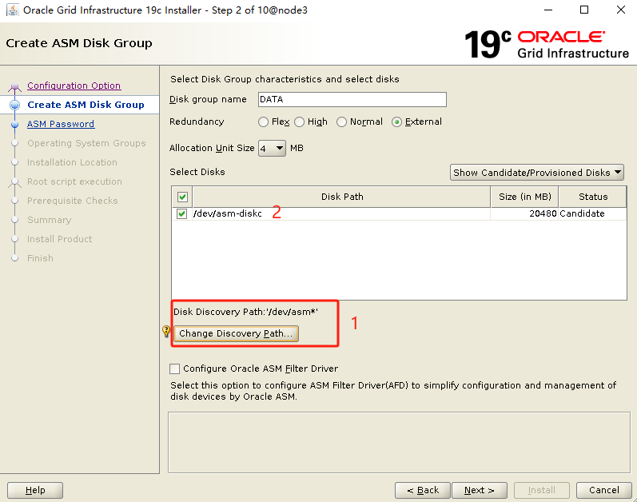This screenshot has width=637, height=502.
Task: Choose Normal redundancy
Action: (x=341, y=122)
